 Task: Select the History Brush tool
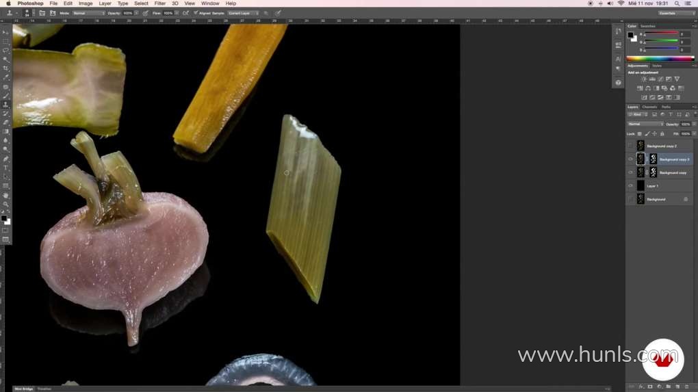[5, 114]
